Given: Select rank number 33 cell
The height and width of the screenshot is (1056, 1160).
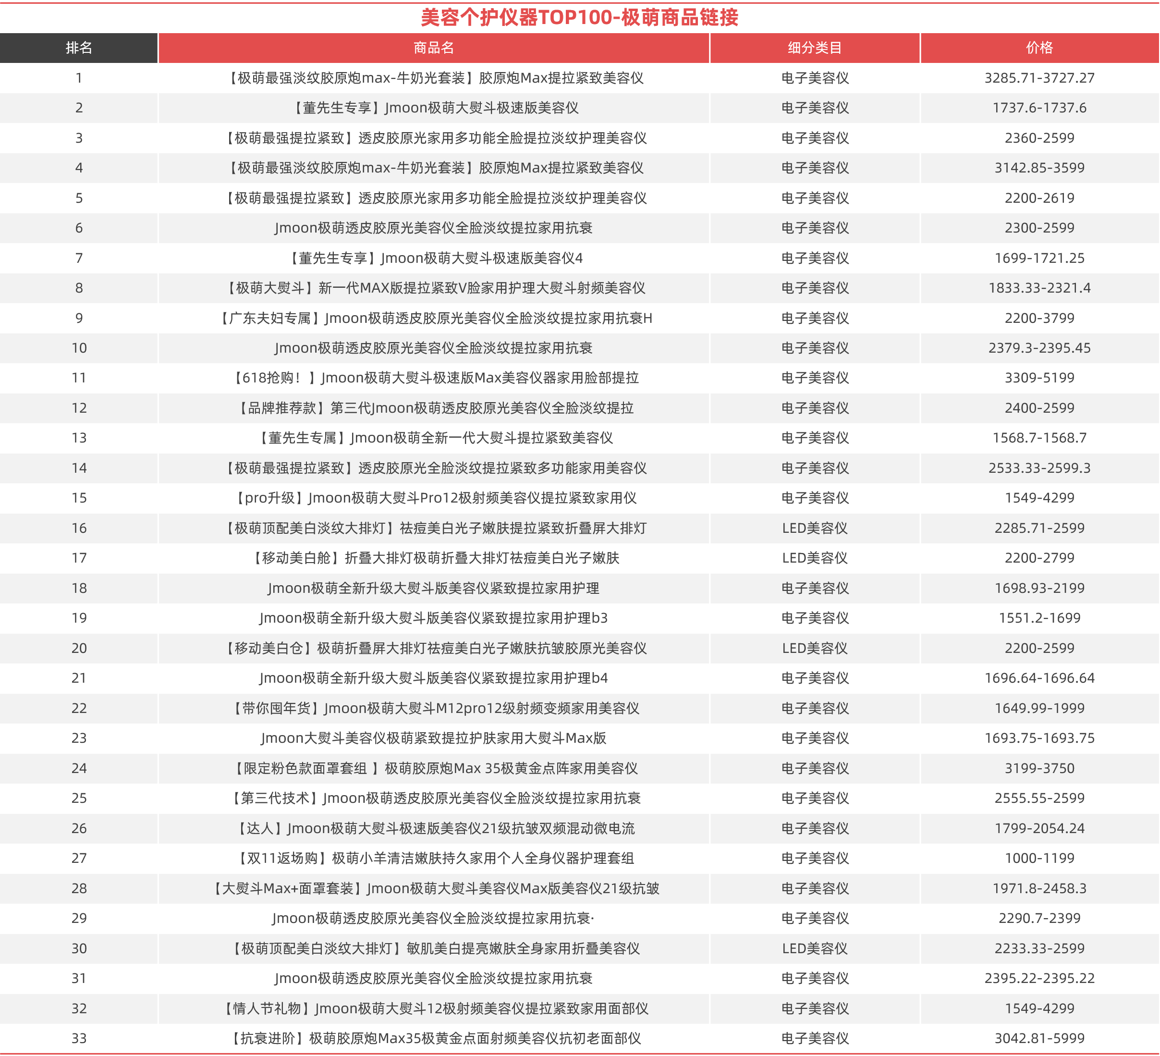Looking at the screenshot, I should 79,1039.
